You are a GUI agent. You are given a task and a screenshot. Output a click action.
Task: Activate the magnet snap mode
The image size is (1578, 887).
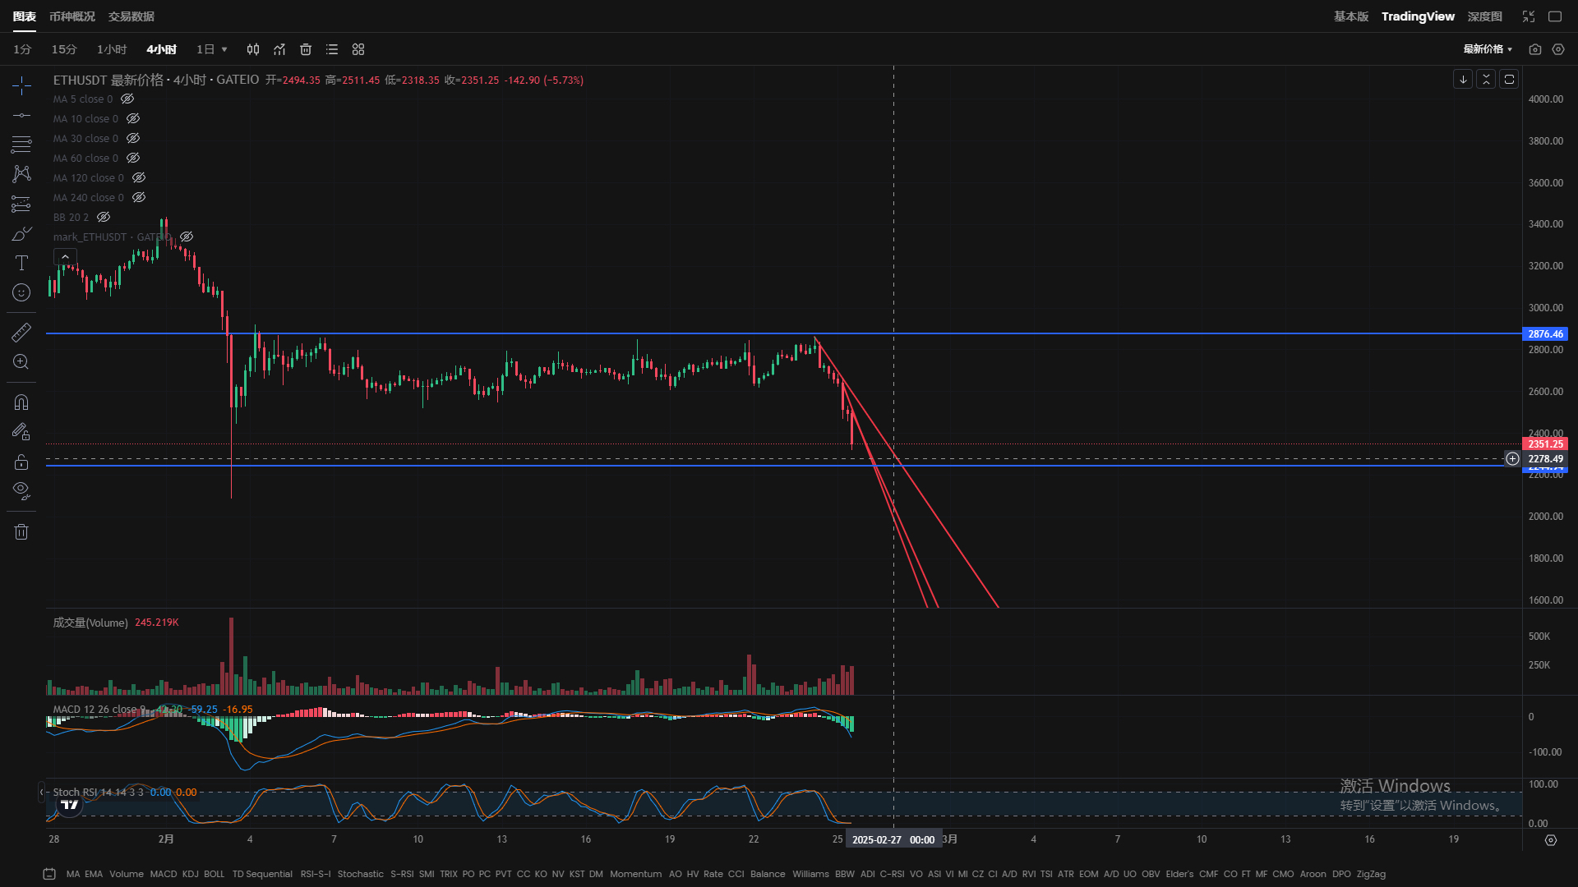tap(21, 402)
